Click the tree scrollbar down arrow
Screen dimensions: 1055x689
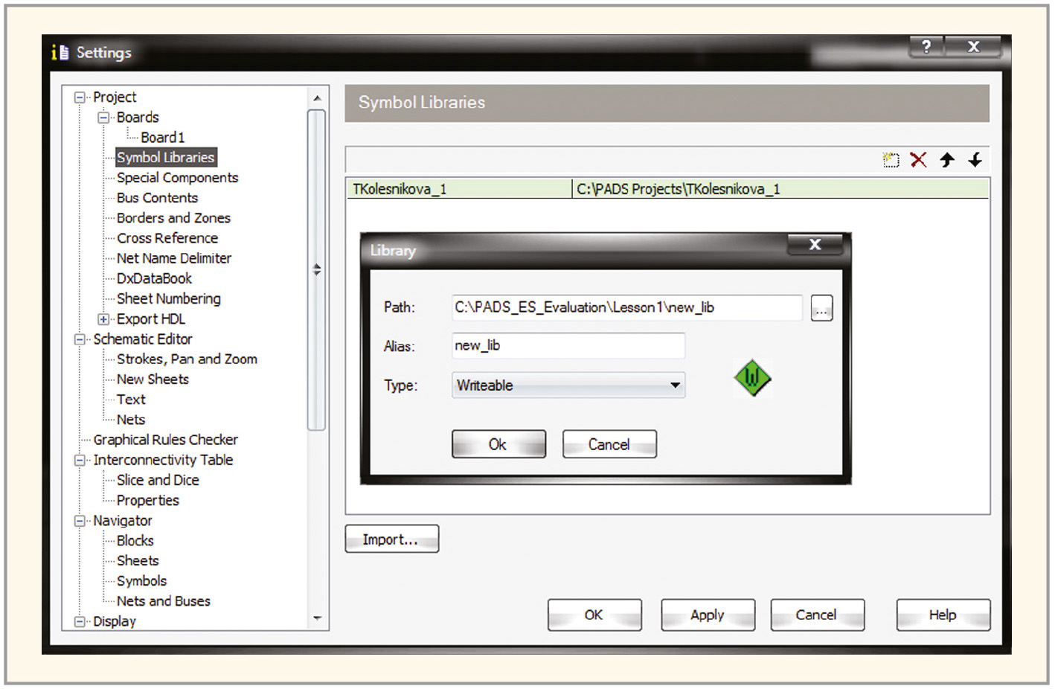pyautogui.click(x=317, y=618)
